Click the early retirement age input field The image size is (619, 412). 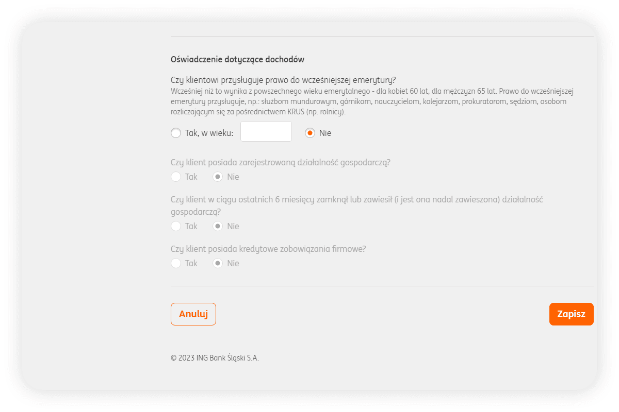(266, 132)
